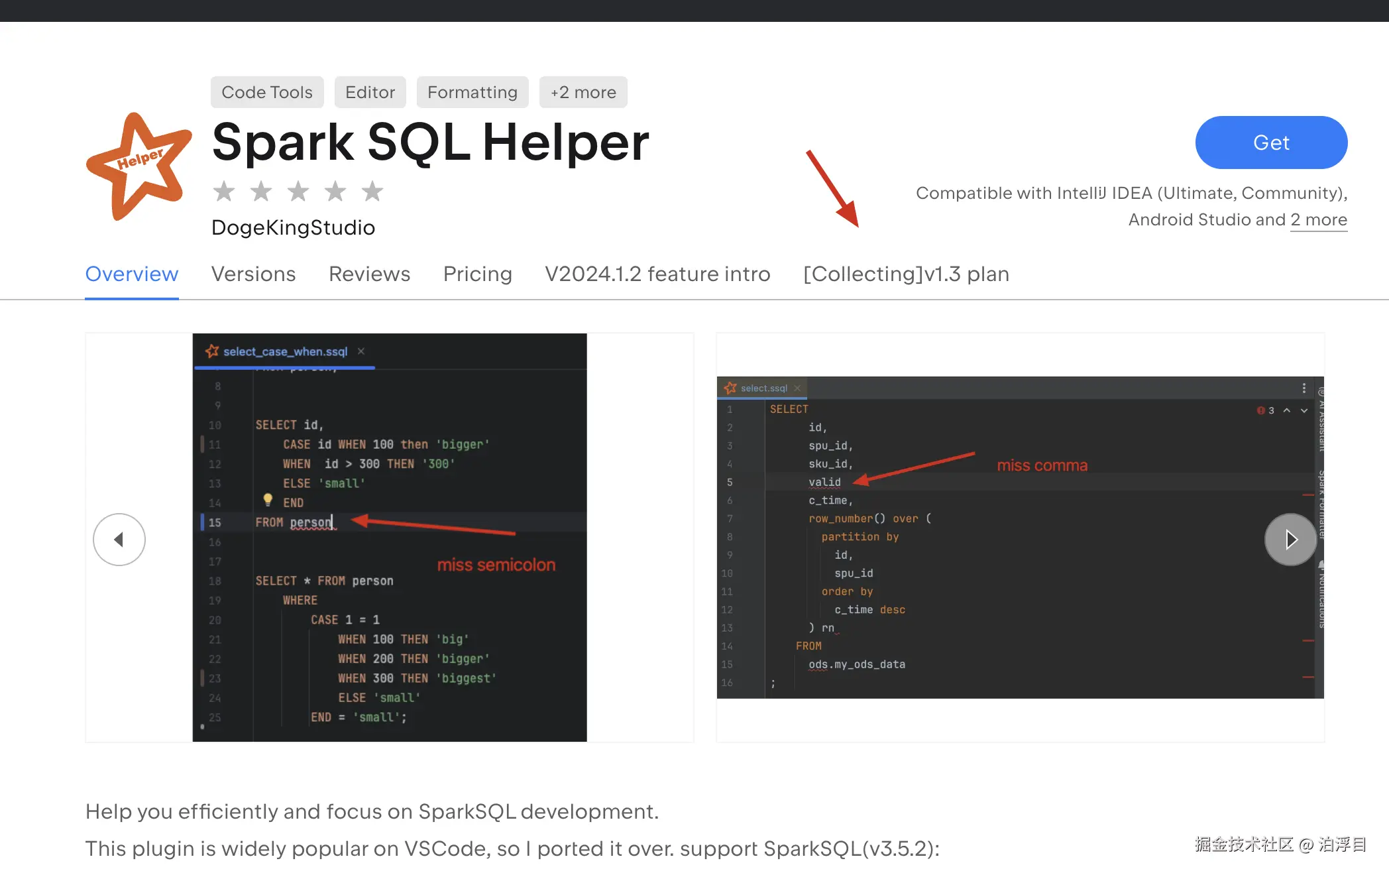The width and height of the screenshot is (1389, 875).
Task: Advance to the next screenshot with the right carousel arrow
Action: click(x=1290, y=540)
